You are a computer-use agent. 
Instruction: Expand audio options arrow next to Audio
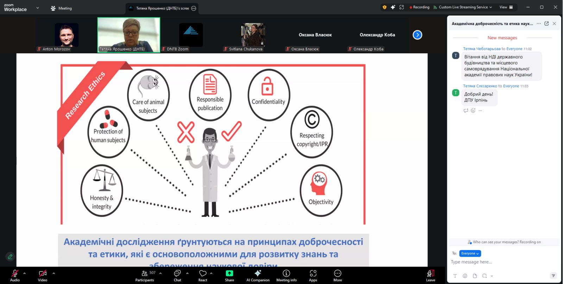pos(24,273)
